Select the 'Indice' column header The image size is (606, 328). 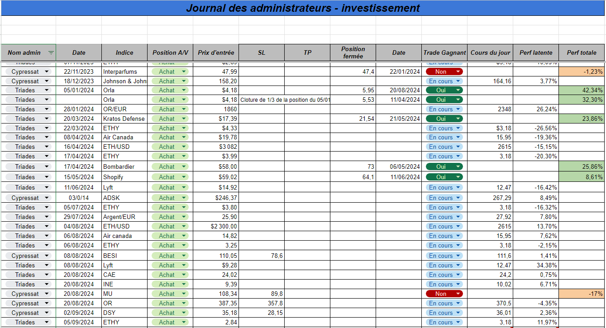(124, 52)
